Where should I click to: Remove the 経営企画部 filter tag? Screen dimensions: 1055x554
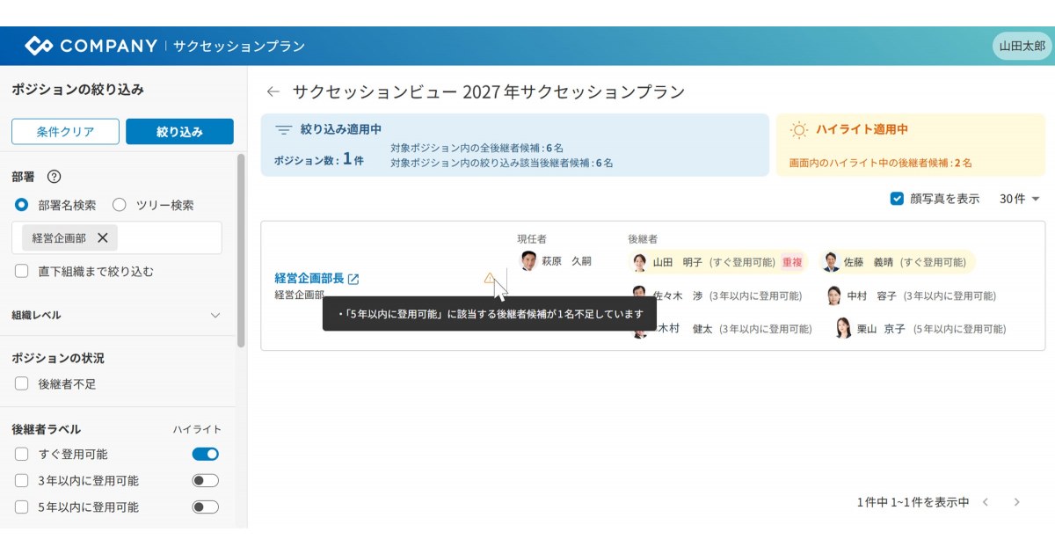point(102,237)
